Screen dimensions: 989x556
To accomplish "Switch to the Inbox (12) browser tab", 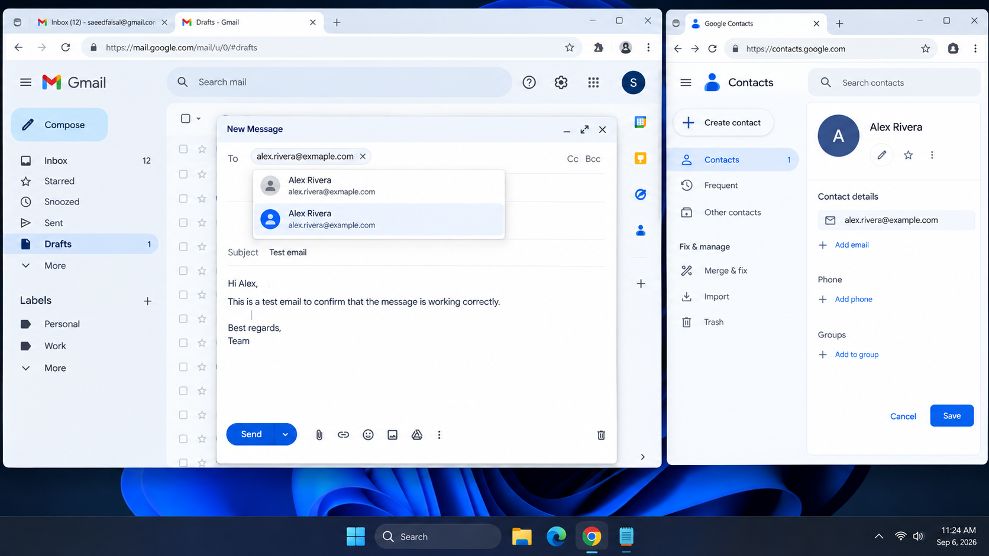I will 103,22.
